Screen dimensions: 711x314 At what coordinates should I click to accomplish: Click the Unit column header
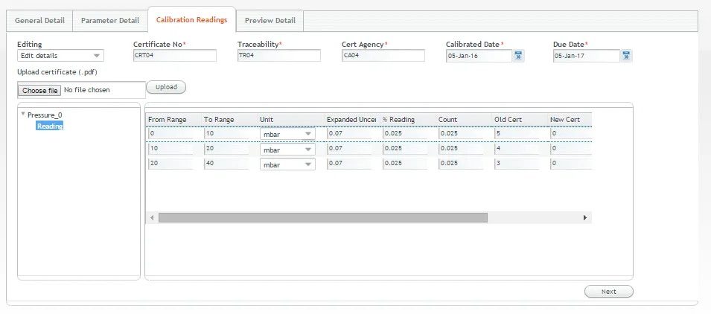click(x=290, y=120)
